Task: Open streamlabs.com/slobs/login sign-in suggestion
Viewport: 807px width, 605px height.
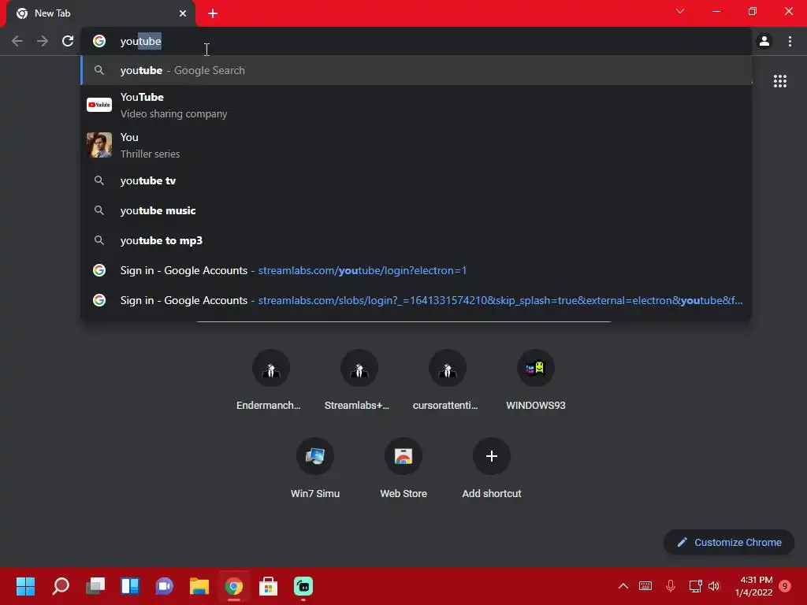Action: (x=417, y=300)
